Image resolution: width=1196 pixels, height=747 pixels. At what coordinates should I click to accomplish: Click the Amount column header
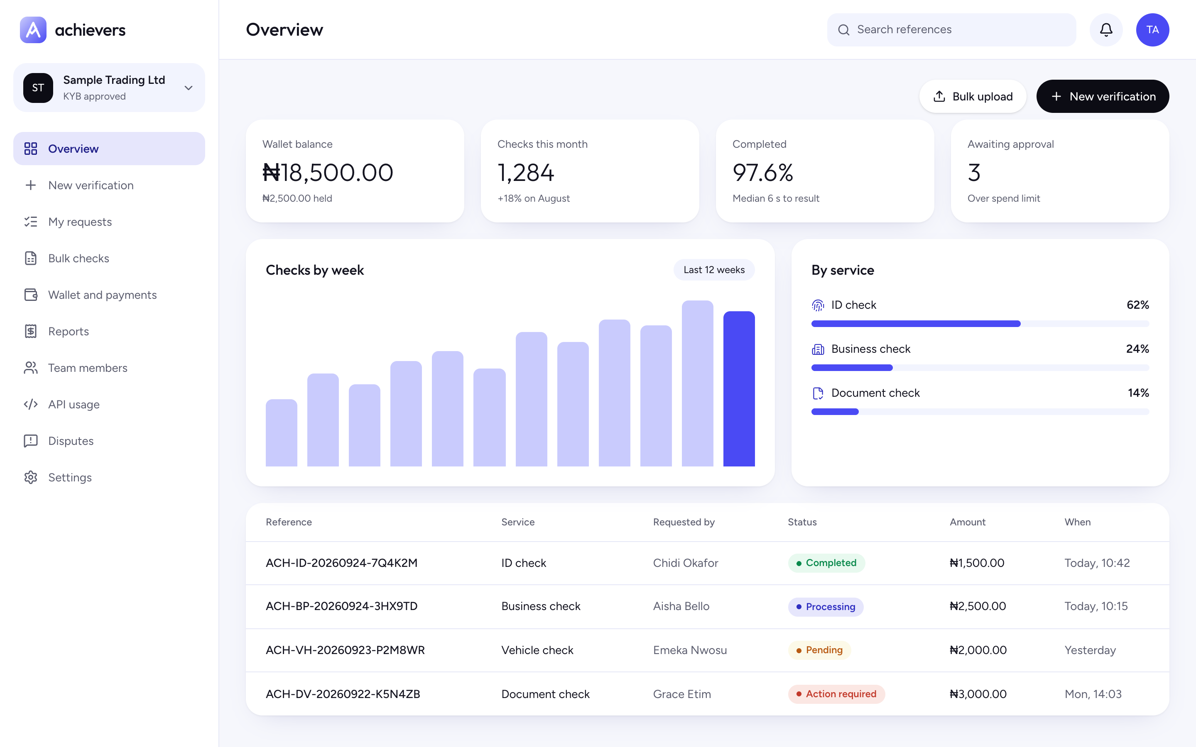(x=967, y=522)
